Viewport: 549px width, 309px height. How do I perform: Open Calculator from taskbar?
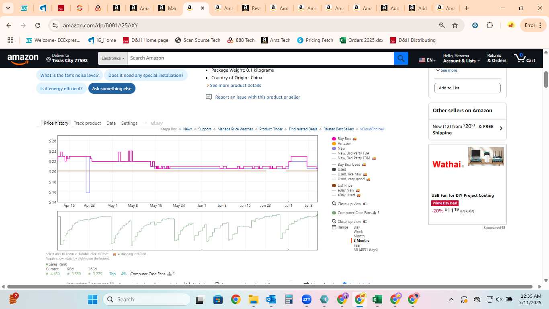[x=289, y=299]
